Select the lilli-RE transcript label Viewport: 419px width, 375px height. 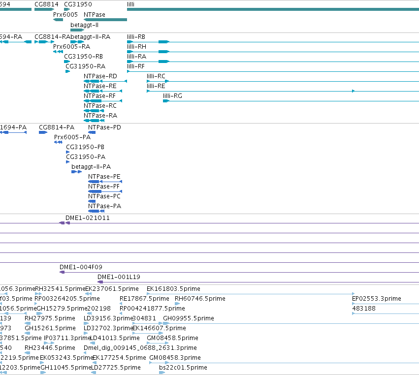pyautogui.click(x=156, y=86)
